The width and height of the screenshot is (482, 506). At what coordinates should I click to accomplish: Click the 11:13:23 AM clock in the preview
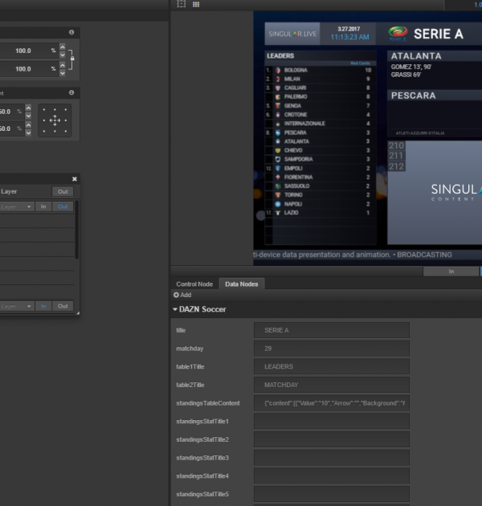(x=349, y=37)
